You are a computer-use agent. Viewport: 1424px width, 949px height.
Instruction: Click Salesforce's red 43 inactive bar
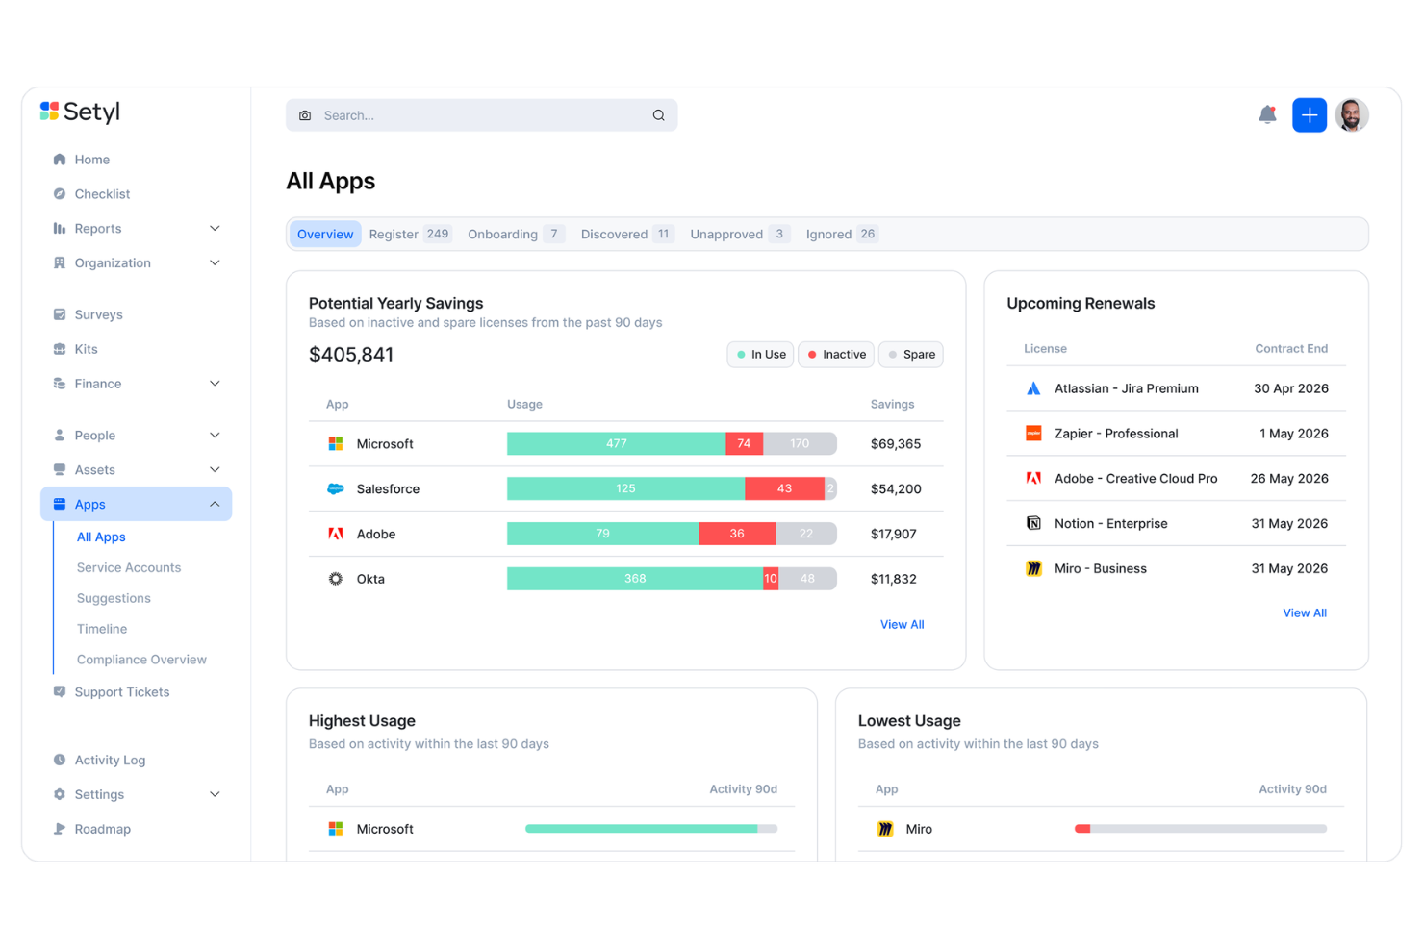pos(785,489)
